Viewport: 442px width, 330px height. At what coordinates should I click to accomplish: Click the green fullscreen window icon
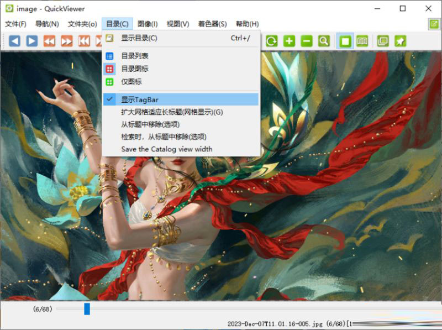tap(383, 41)
